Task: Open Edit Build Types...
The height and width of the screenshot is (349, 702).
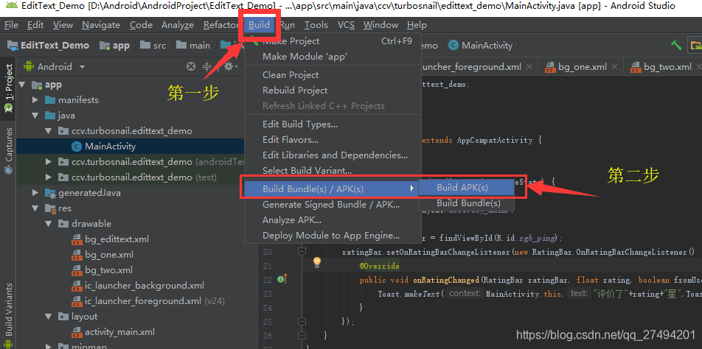Action: [333, 124]
